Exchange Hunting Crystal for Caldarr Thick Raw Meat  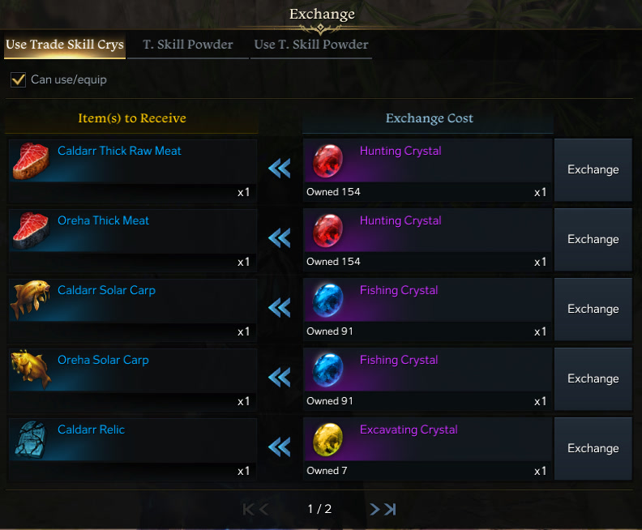click(x=593, y=169)
